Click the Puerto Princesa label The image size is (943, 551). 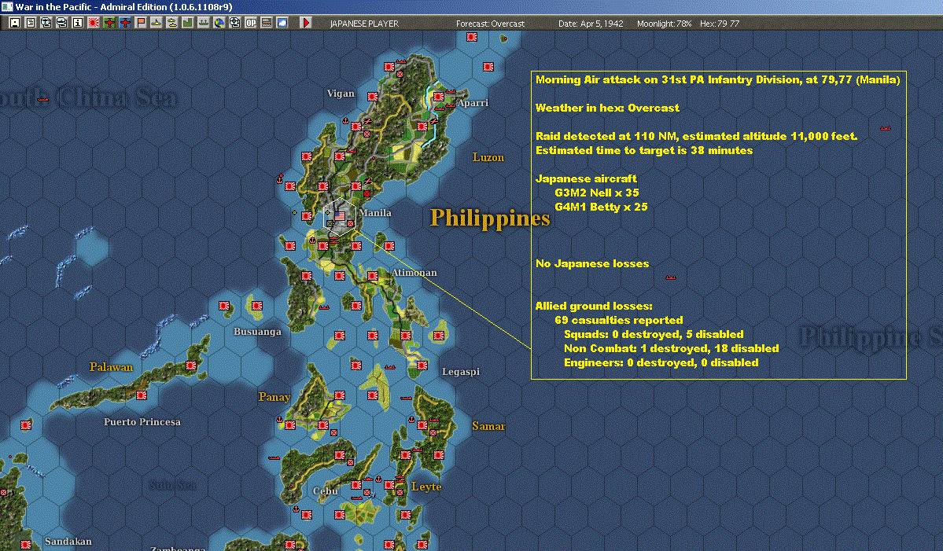click(142, 422)
